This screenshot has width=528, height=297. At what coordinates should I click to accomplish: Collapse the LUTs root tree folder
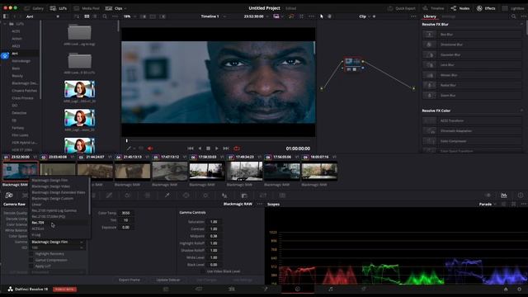[5, 24]
